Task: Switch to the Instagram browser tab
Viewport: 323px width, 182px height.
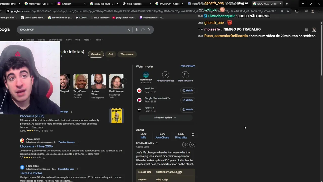Action: point(71,4)
